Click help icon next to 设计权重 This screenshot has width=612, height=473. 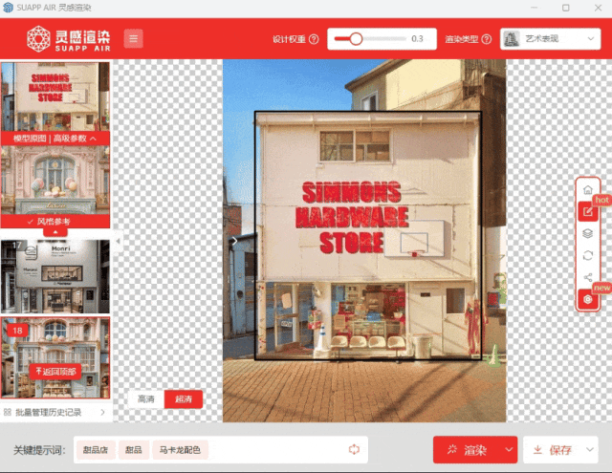pyautogui.click(x=314, y=39)
